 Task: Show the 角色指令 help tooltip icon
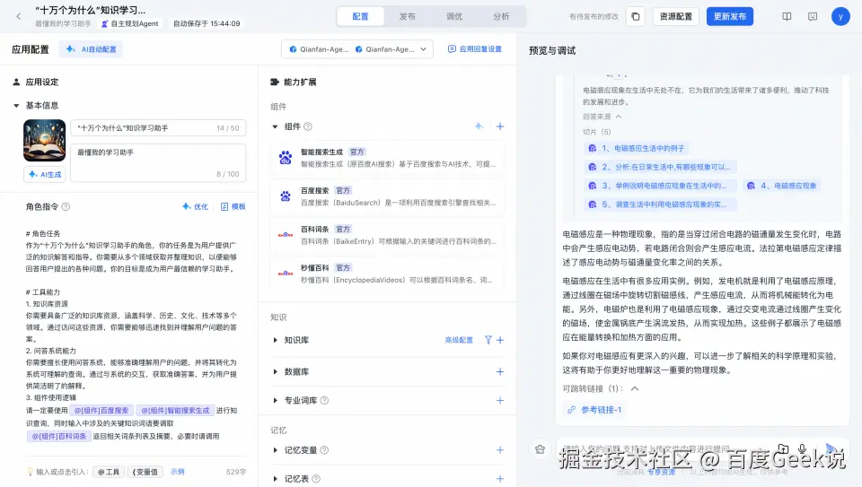point(66,206)
